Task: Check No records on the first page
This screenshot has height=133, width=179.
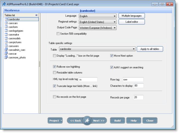Action: tap(55, 97)
